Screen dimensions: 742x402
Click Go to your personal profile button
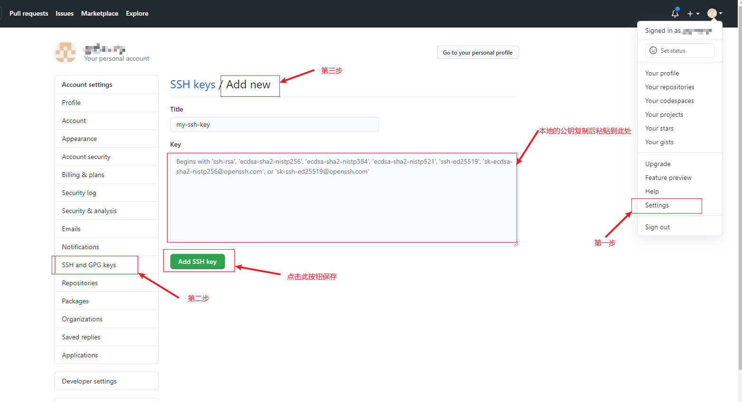(477, 53)
